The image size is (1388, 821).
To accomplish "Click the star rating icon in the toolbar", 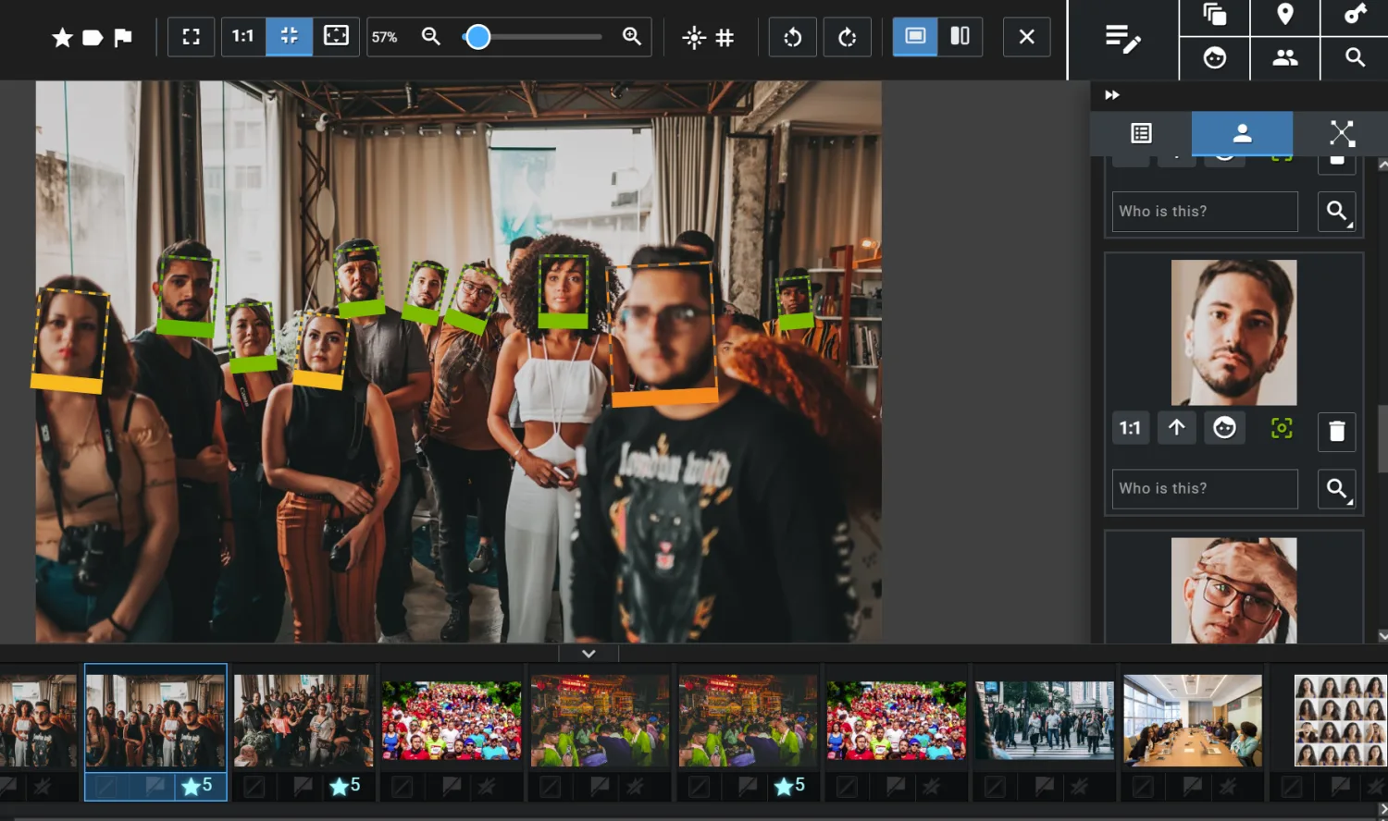I will pos(62,37).
